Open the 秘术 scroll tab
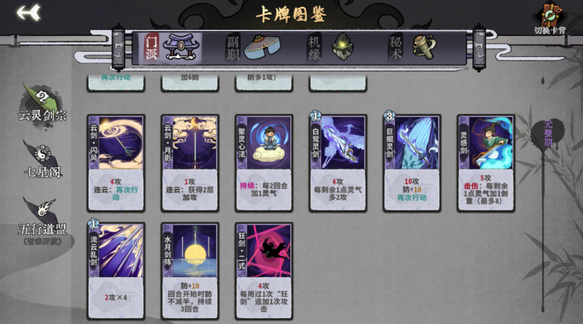Screen dimensions: 583x324 coord(412,48)
